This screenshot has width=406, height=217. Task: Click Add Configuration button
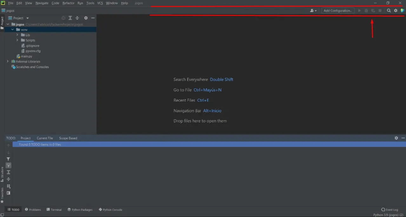coord(338,10)
